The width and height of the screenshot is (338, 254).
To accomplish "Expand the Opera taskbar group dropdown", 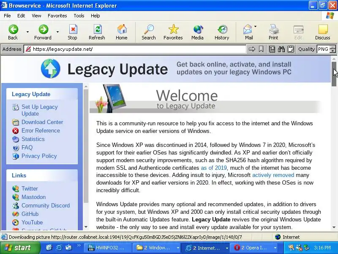I will tap(275, 248).
